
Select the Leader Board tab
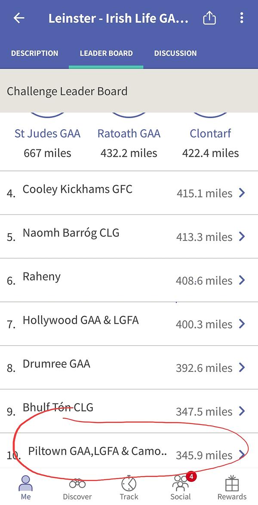[x=106, y=53]
